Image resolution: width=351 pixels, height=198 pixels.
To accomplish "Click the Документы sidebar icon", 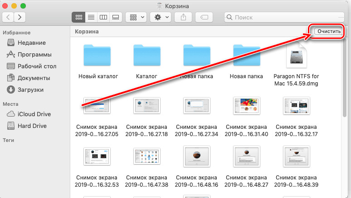I will pos(11,78).
